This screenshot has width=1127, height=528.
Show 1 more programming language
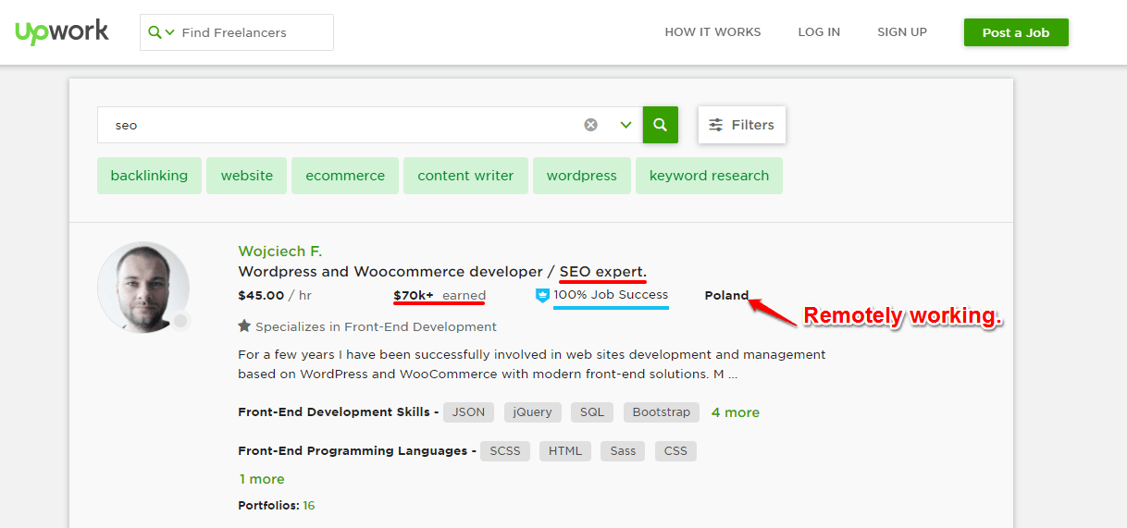coord(262,479)
